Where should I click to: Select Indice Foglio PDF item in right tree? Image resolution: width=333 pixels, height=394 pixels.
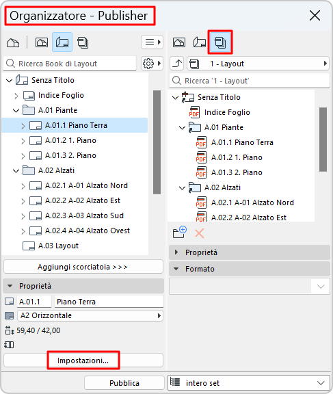tap(227, 112)
